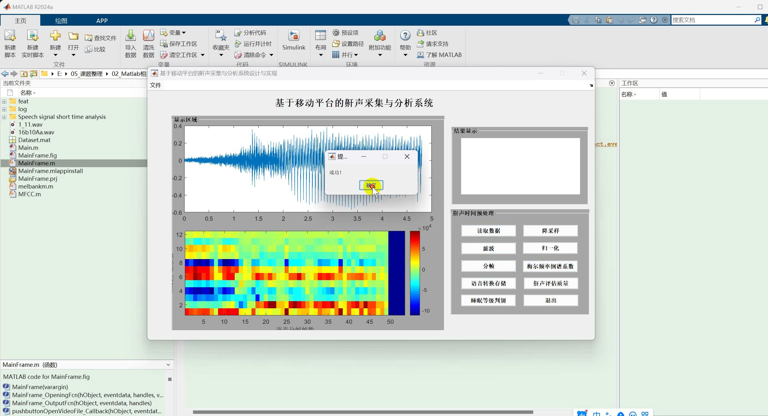Click the Analyze Code (分析代码) icon
The width and height of the screenshot is (768, 416).
[x=238, y=32]
